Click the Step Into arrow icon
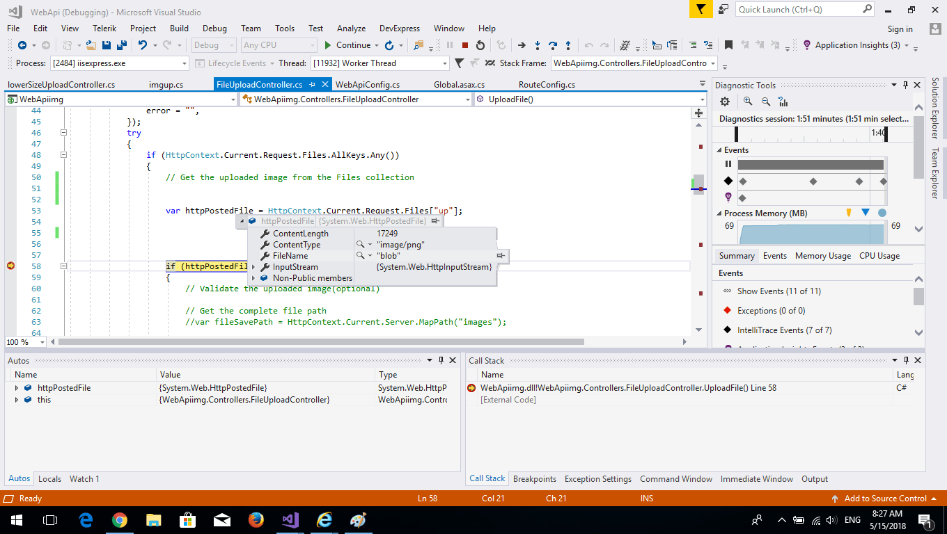 (538, 45)
